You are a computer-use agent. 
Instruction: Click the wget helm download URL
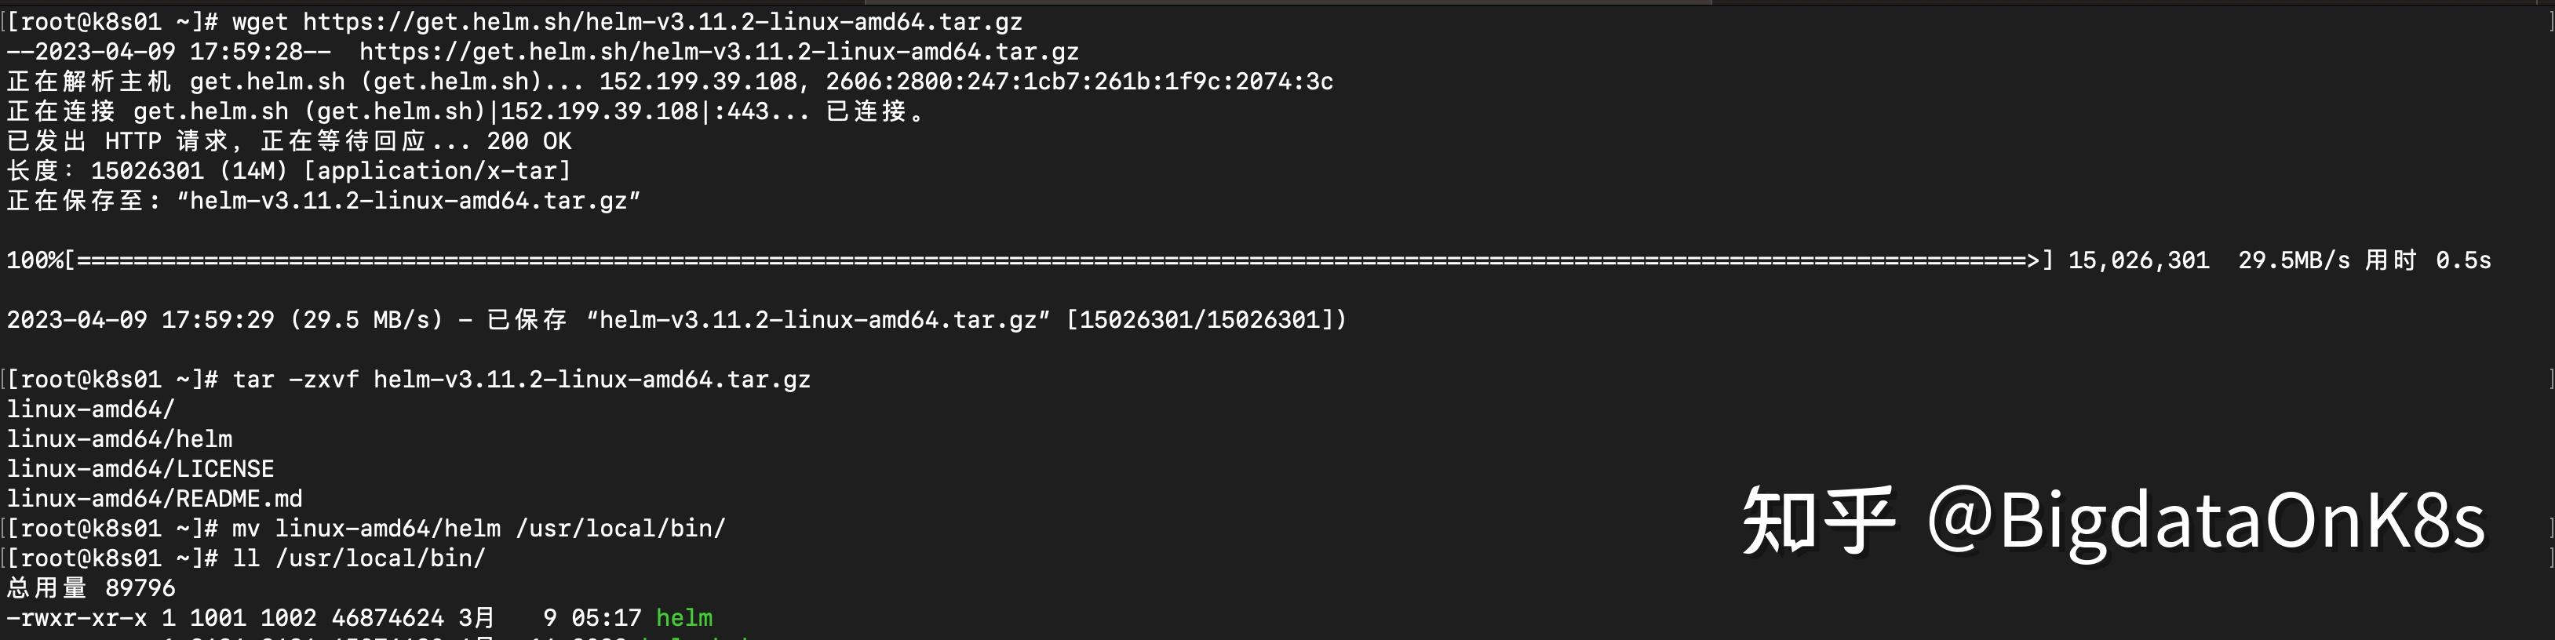click(662, 22)
